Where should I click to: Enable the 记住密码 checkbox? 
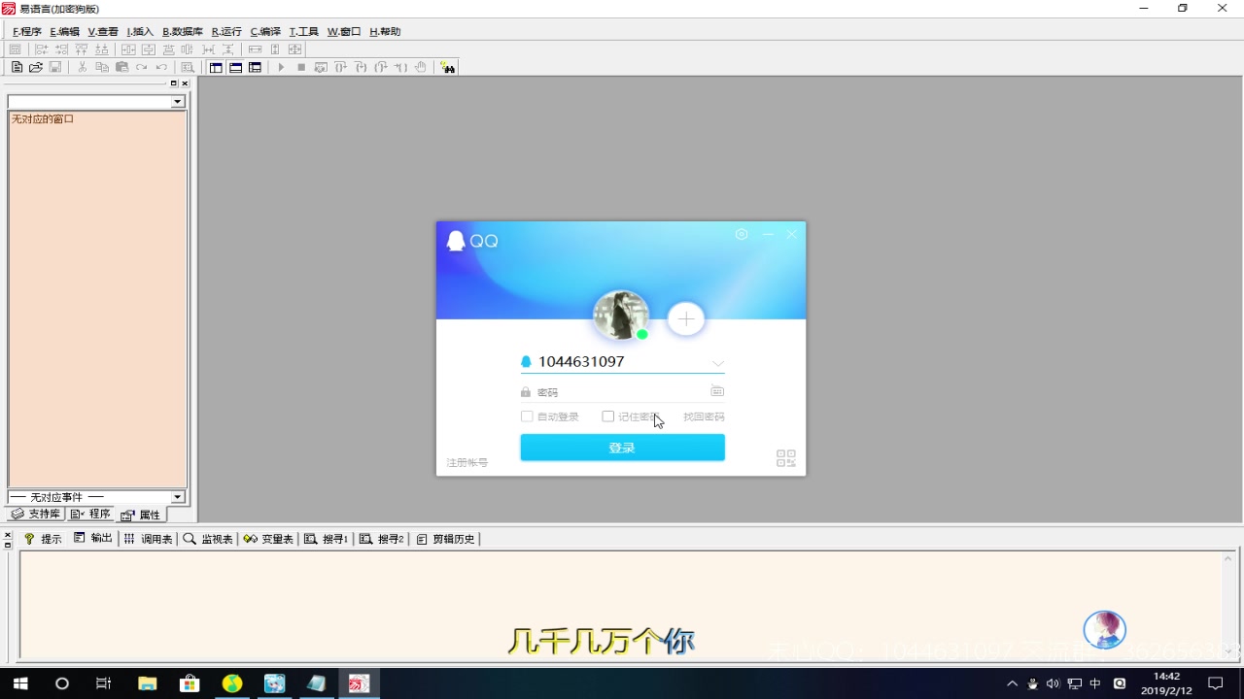tap(608, 416)
